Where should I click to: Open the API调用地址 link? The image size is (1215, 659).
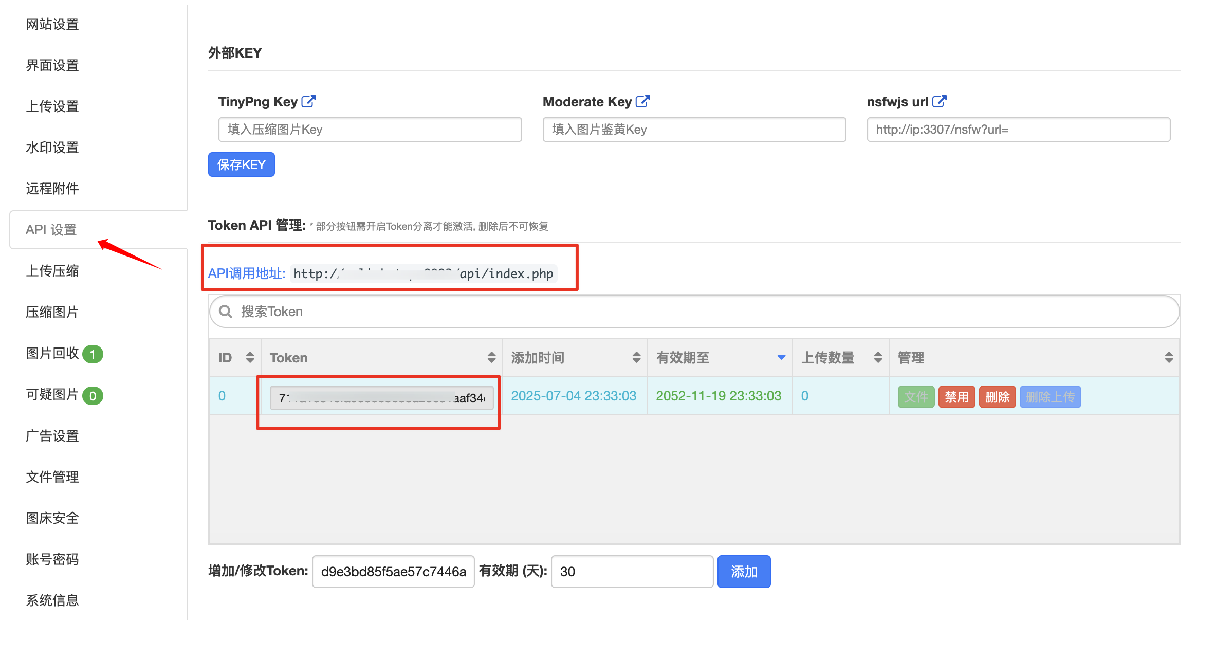(x=246, y=273)
